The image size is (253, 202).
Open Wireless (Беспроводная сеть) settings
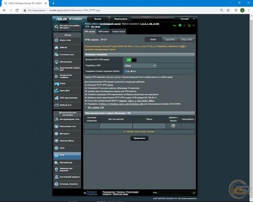(67, 119)
